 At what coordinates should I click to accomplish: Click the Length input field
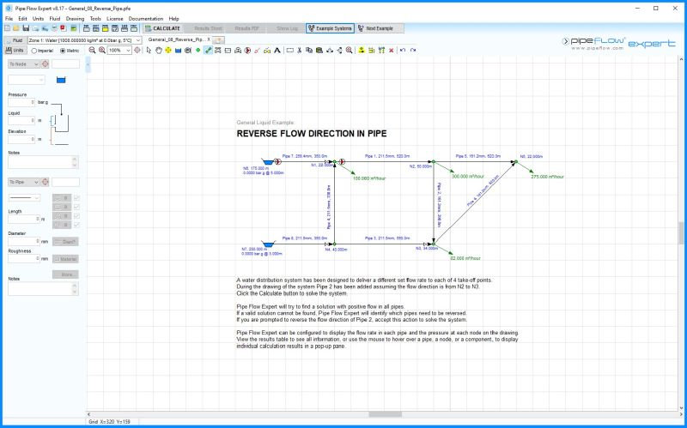point(24,219)
